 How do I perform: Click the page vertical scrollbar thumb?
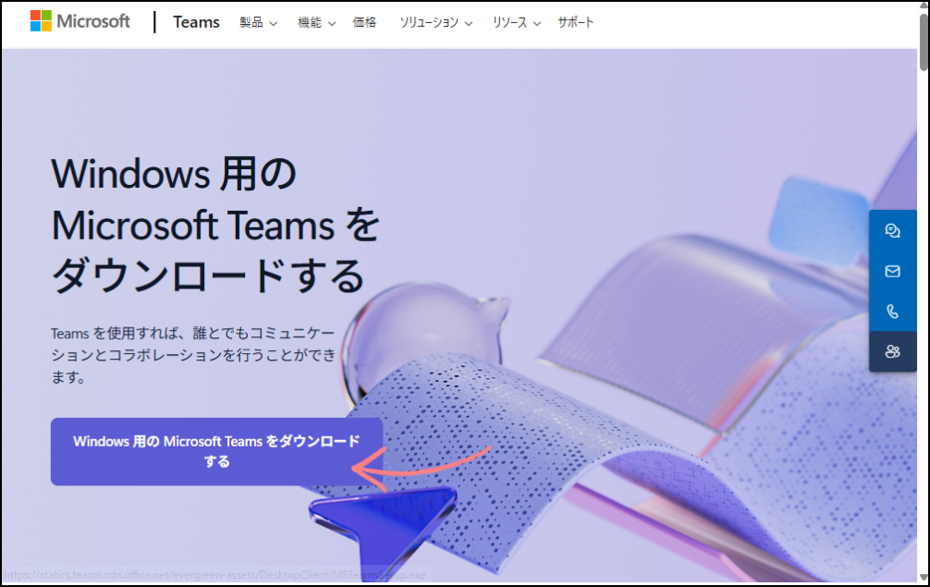point(924,42)
